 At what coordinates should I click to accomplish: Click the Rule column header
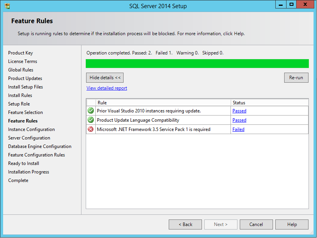pyautogui.click(x=163, y=103)
